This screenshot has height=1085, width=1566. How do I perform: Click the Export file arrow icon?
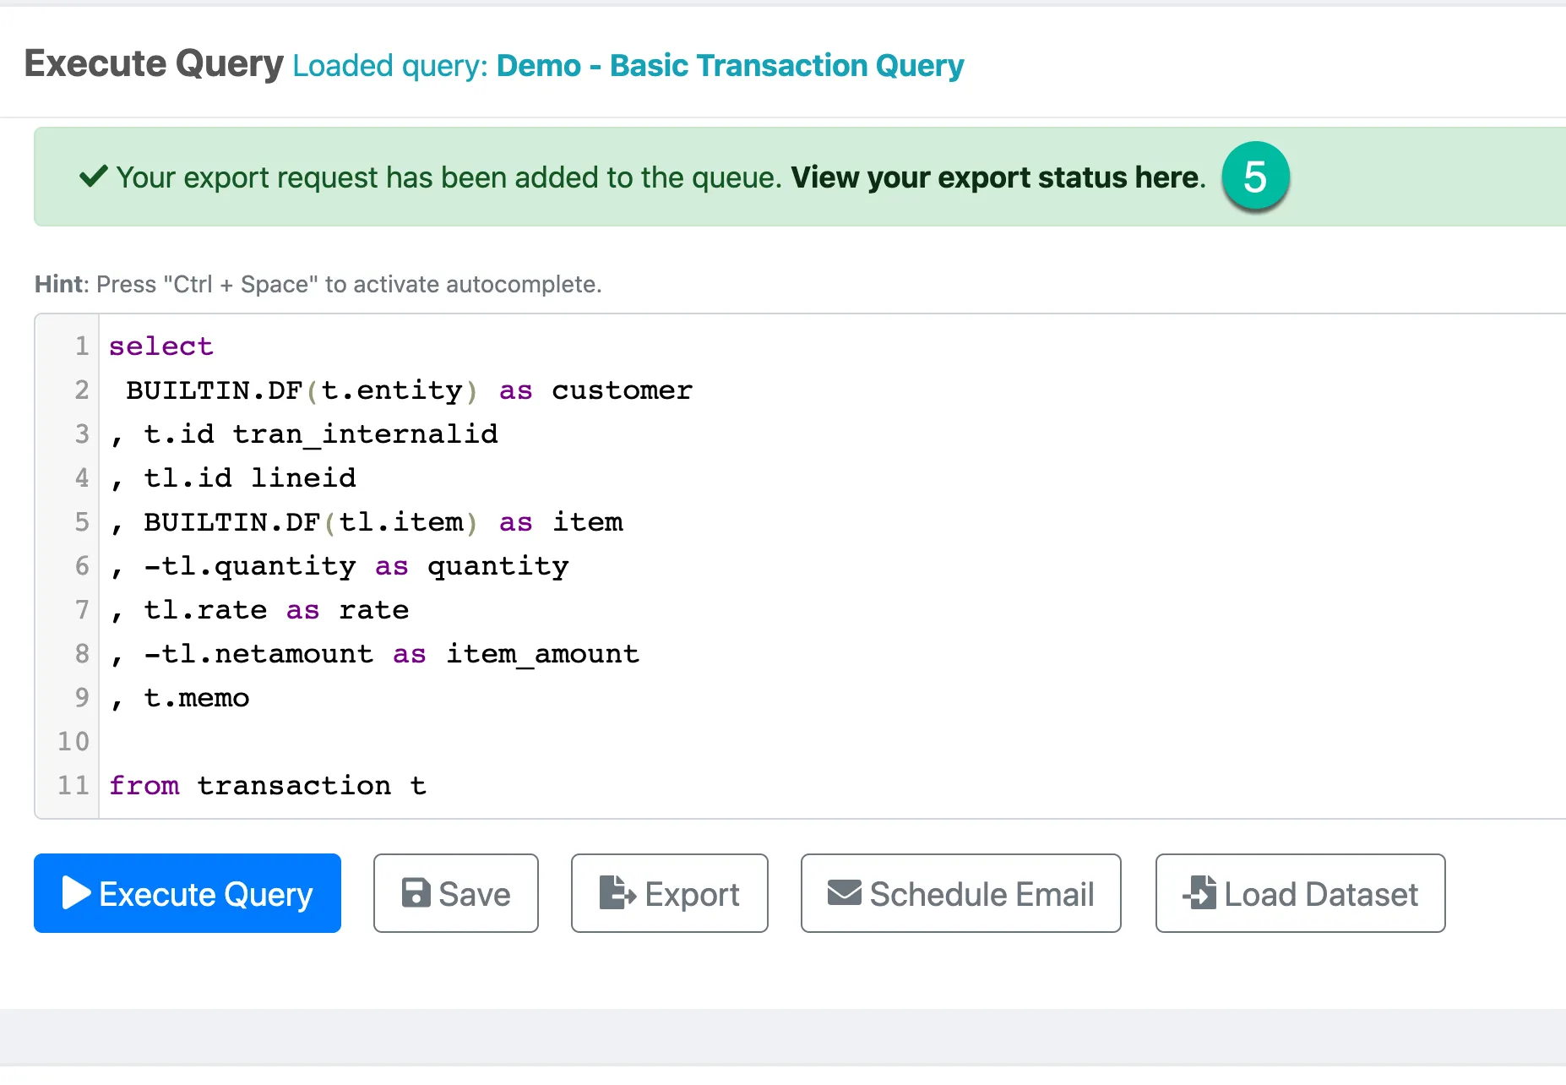(x=617, y=893)
